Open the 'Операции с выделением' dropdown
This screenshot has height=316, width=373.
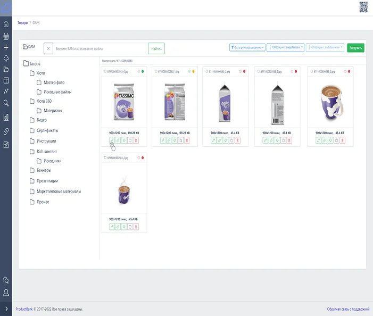285,47
